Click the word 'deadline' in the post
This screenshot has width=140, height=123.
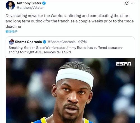pyautogui.click(x=13, y=27)
